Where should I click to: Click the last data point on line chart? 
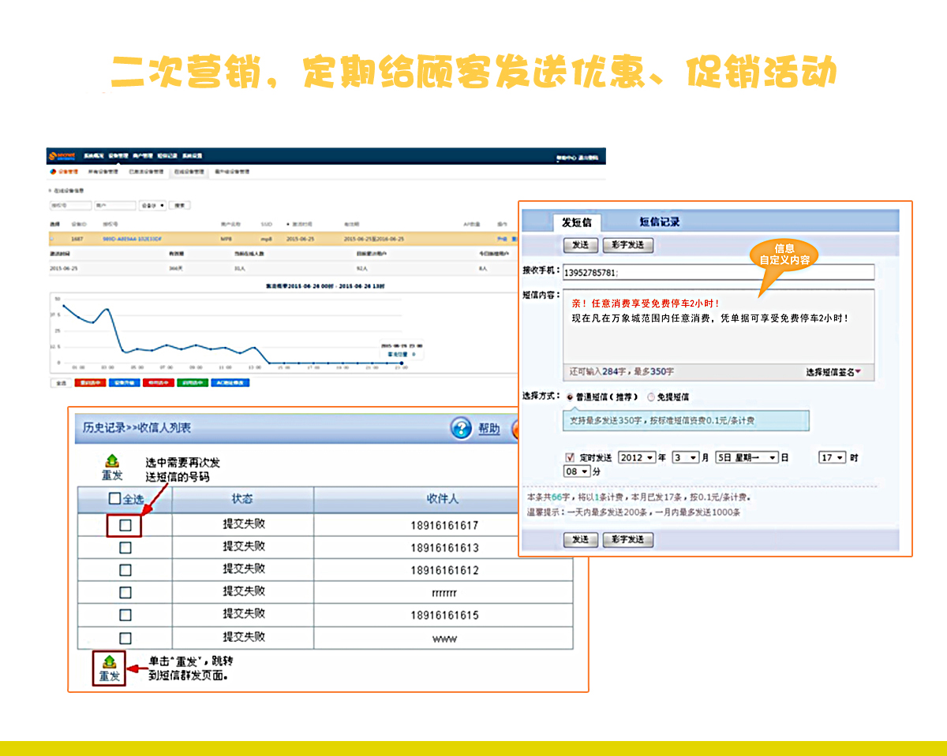click(x=402, y=363)
